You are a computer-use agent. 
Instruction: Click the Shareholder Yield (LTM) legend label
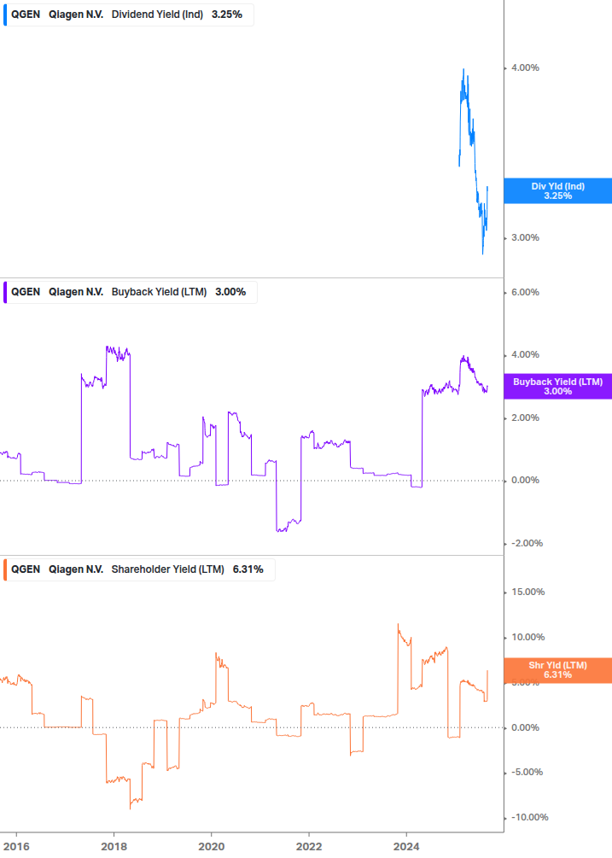pyautogui.click(x=168, y=569)
